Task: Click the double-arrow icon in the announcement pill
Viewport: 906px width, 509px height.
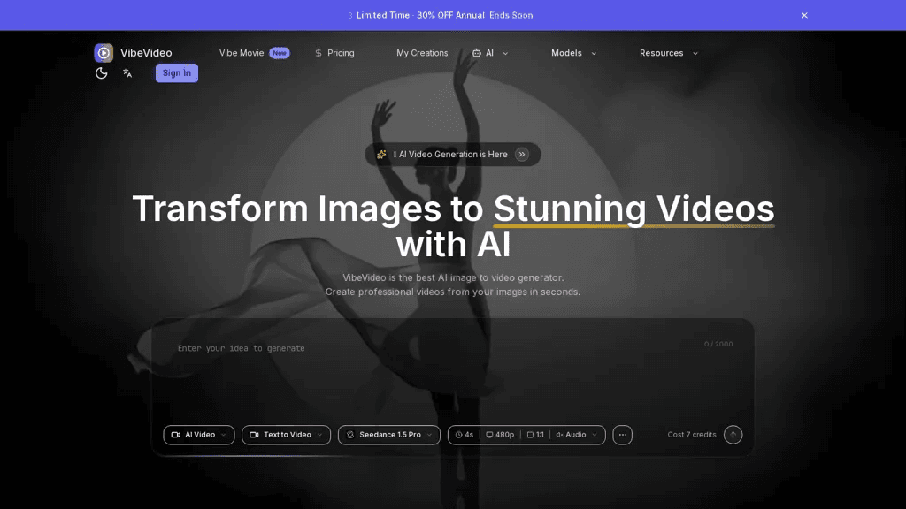Action: [x=522, y=154]
